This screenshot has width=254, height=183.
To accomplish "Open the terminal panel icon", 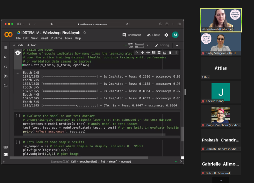I will pyautogui.click(x=6, y=154).
